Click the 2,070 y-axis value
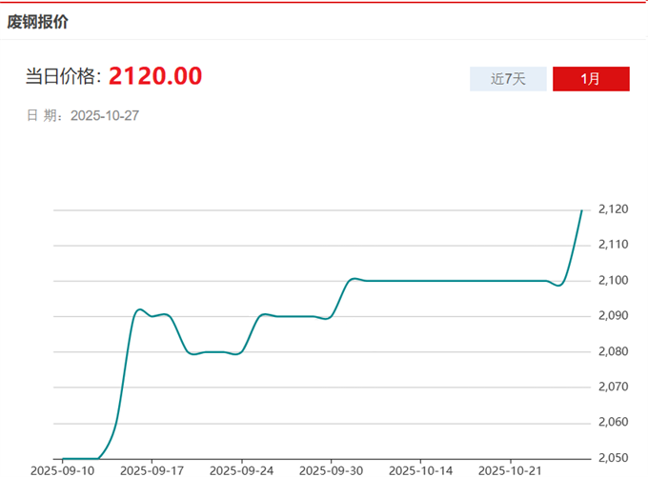Image resolution: width=648 pixels, height=477 pixels. [x=614, y=387]
